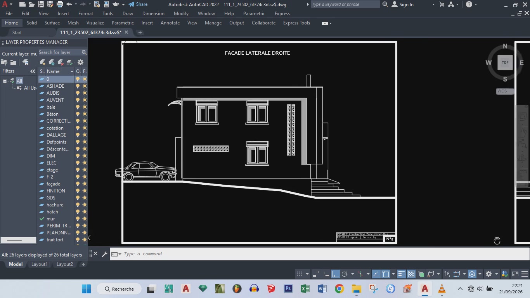
Task: Click New Layer Frozen in viewports icon
Action: tap(52, 62)
